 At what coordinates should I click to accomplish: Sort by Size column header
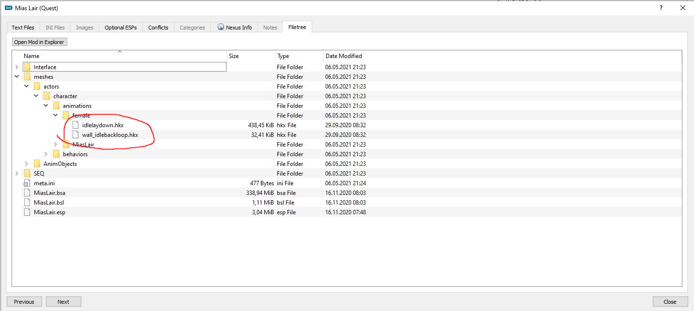pos(251,56)
